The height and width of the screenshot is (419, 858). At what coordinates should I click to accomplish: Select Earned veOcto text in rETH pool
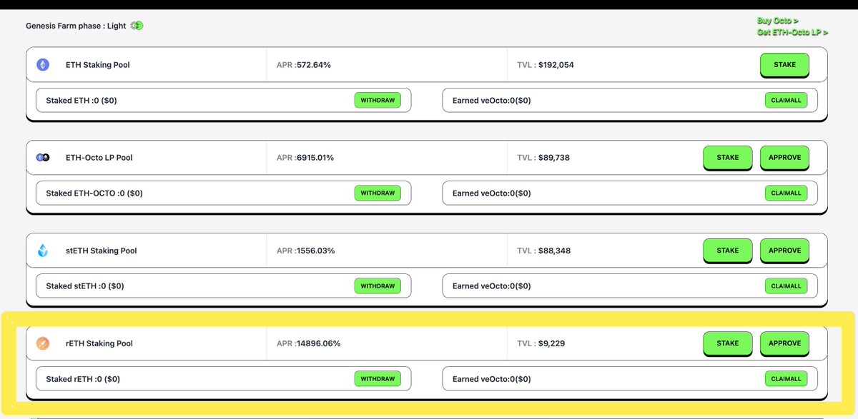coord(492,379)
